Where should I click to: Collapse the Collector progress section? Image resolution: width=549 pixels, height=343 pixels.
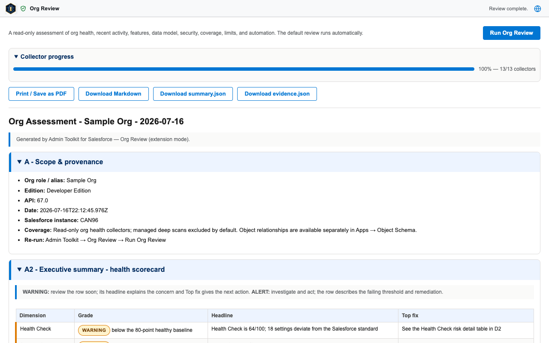(44, 57)
